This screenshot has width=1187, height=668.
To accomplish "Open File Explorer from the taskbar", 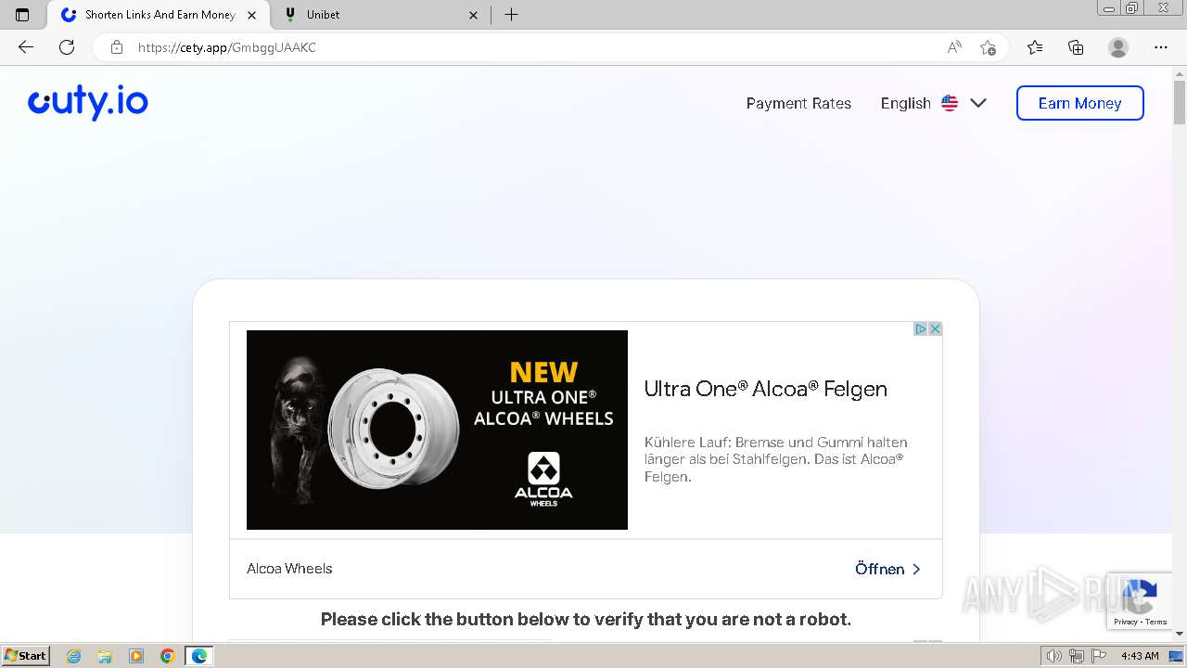I will pyautogui.click(x=105, y=656).
